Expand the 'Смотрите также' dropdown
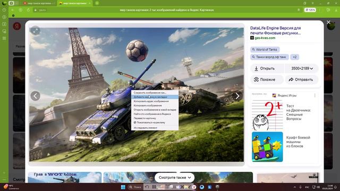 pos(174,177)
